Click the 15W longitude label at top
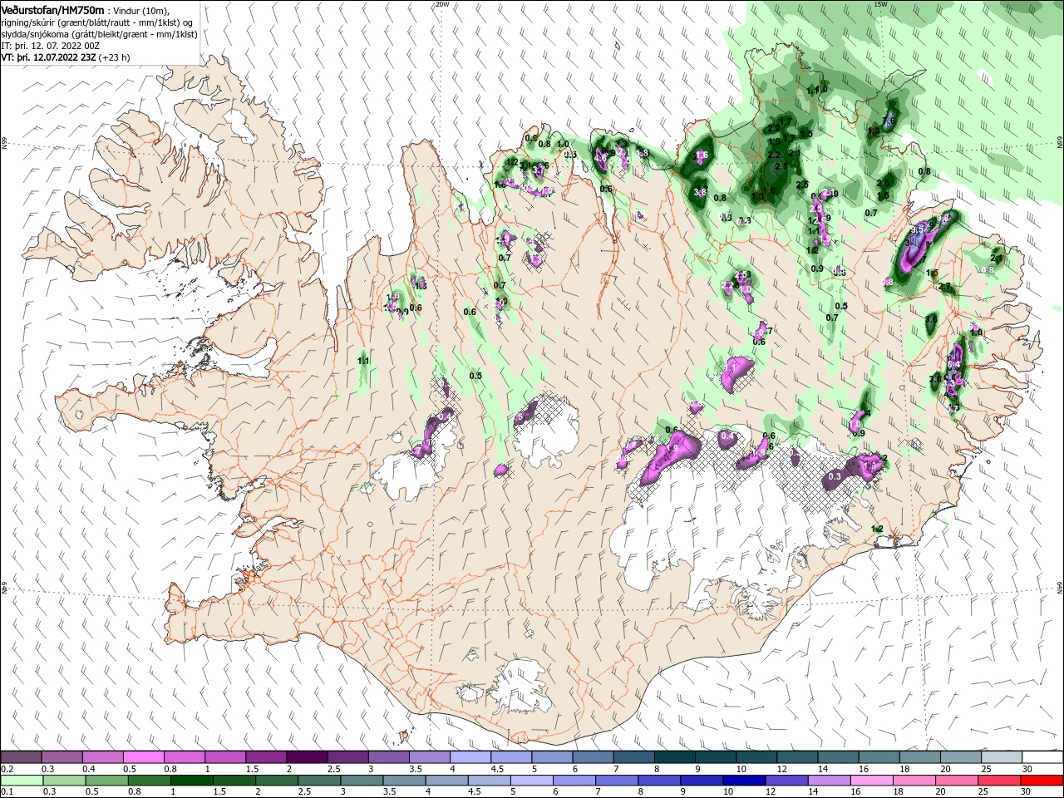 click(x=880, y=4)
